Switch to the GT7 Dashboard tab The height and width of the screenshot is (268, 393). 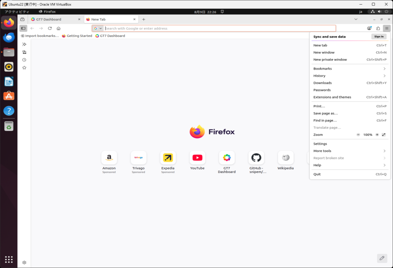click(x=56, y=19)
